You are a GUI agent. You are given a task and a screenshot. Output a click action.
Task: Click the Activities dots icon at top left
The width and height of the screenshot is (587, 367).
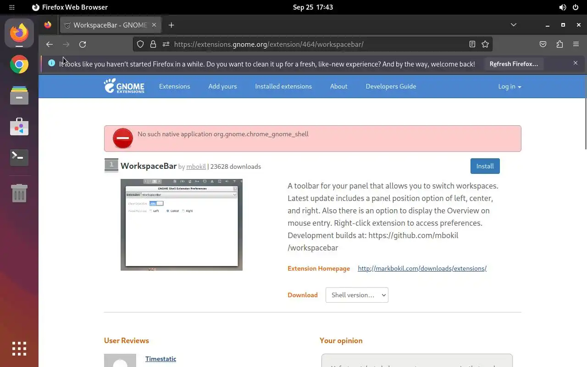[12, 7]
